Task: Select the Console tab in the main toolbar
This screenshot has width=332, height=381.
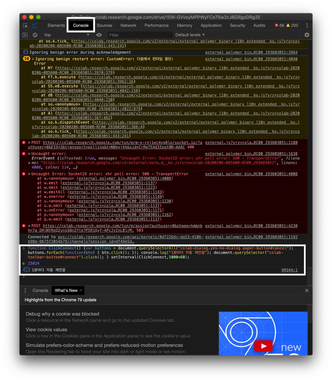Action: (81, 25)
